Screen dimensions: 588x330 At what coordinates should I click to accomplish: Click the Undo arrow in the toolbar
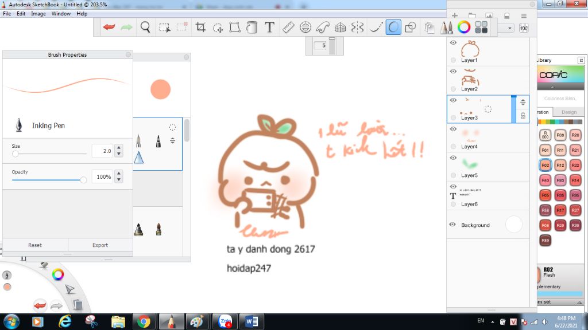pos(109,27)
